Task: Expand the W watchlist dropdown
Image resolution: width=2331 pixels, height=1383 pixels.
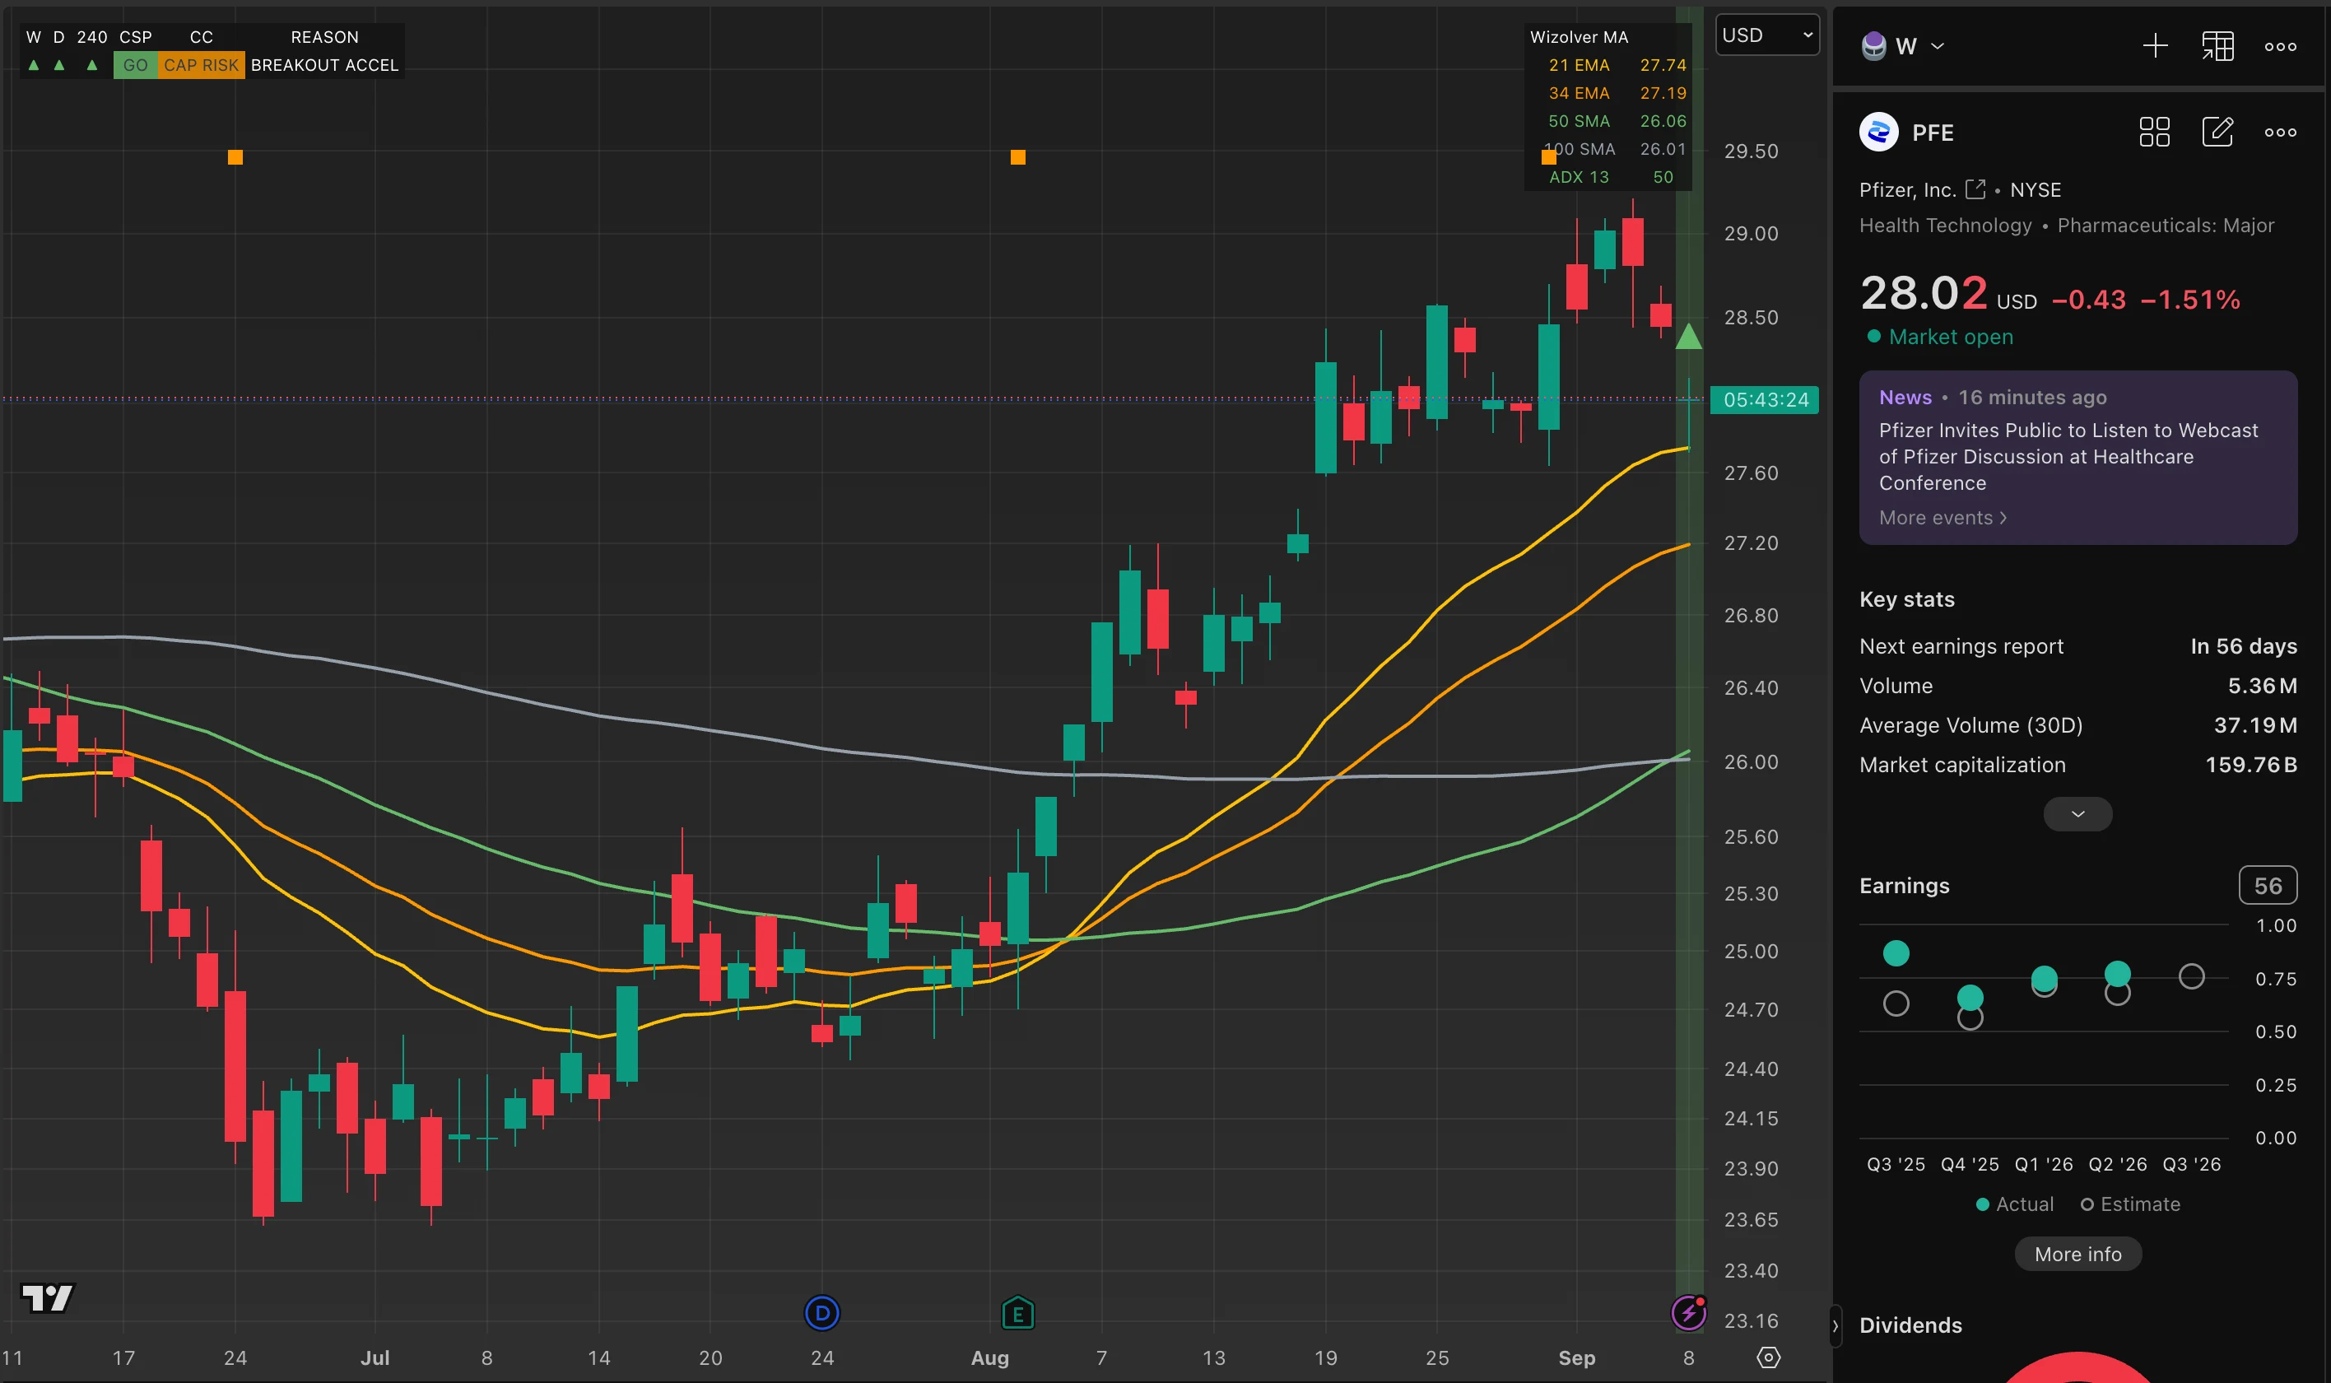Action: click(x=1902, y=45)
